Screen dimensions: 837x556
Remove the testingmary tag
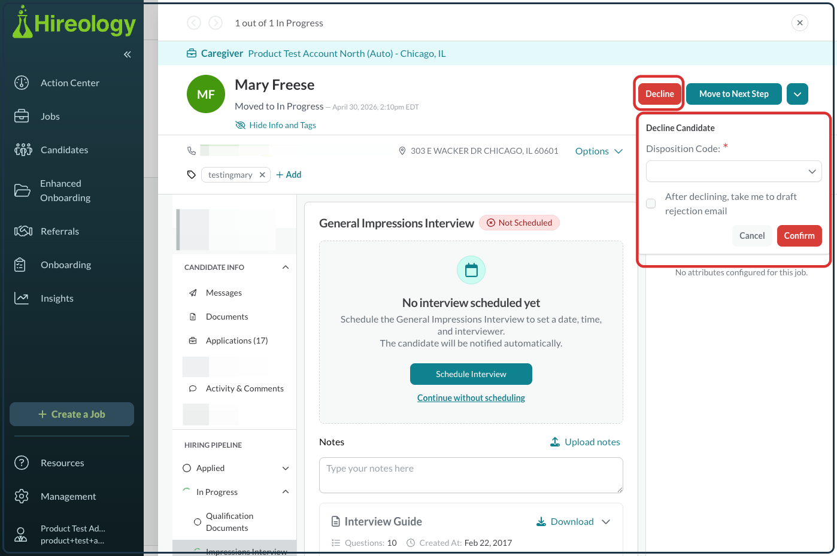(262, 175)
